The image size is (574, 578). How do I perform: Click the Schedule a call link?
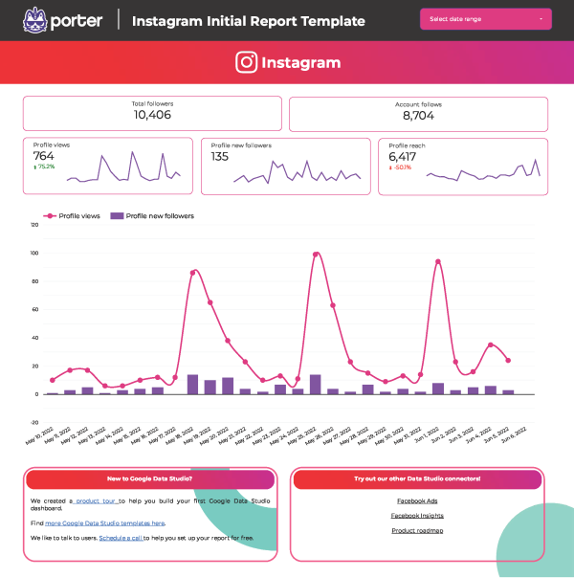(121, 538)
